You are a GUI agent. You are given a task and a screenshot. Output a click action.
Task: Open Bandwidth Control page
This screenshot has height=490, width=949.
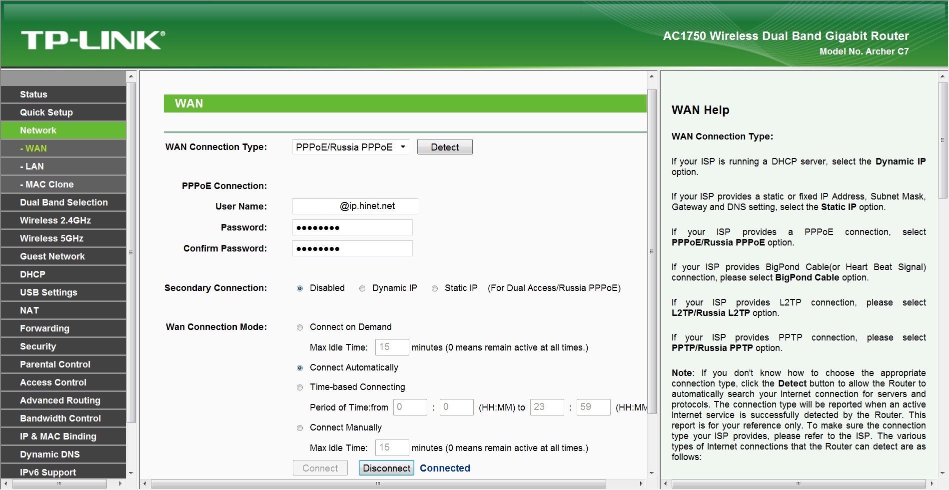(63, 418)
